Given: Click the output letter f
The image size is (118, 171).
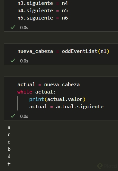Looking at the screenshot, I should (x=9, y=164).
